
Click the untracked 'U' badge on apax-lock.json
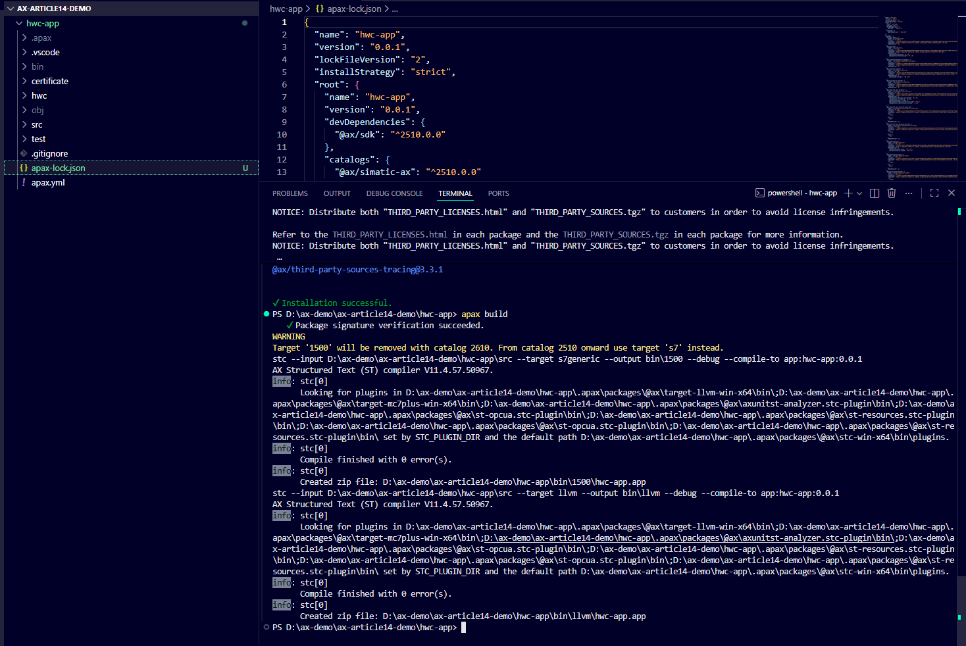[245, 168]
